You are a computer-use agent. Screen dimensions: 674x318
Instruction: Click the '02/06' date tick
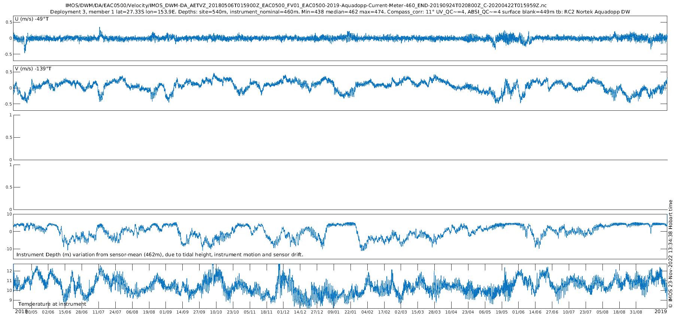pos(48,312)
